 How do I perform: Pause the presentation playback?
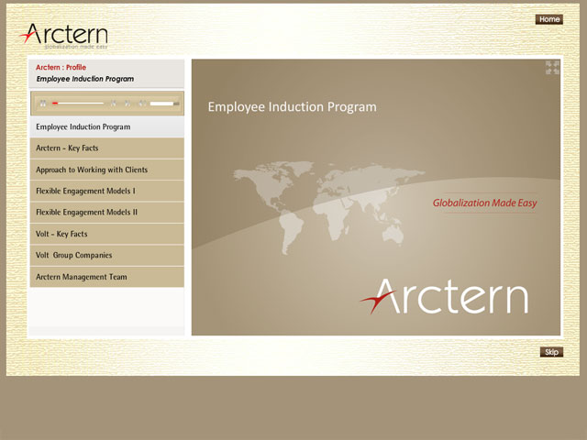click(x=43, y=104)
